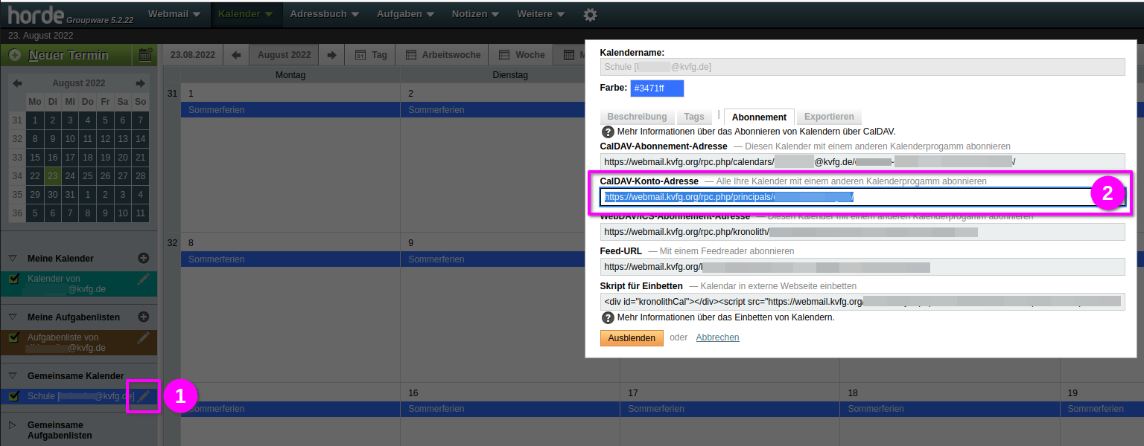
Task: Disable the Schule shared calendar checkbox
Action: 13,396
